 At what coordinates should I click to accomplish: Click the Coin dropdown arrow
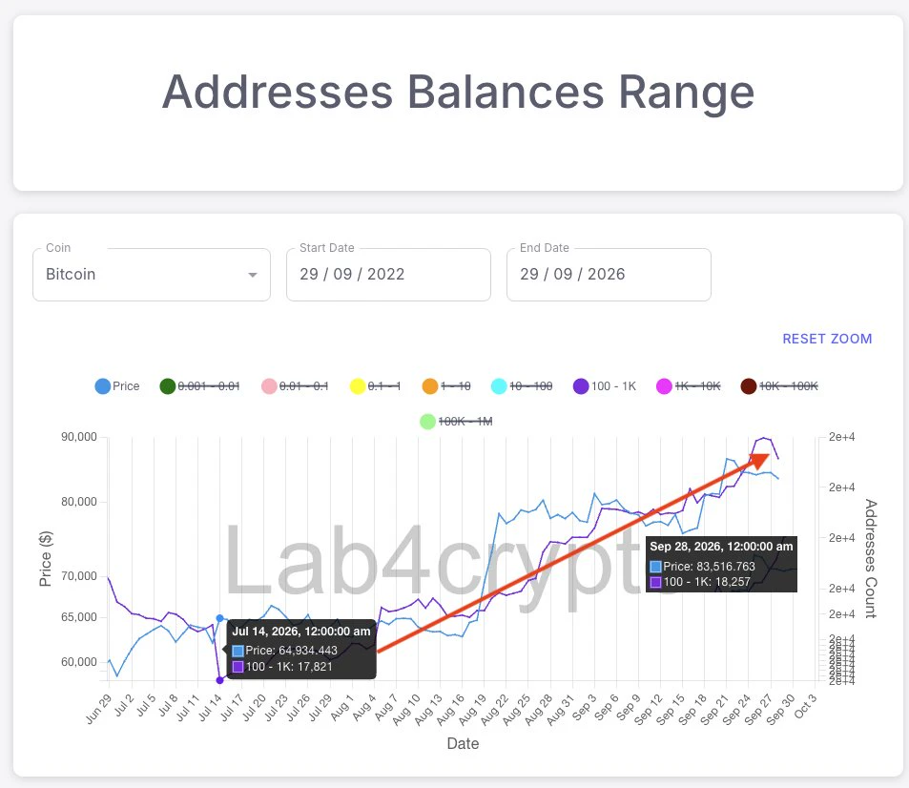pos(252,275)
